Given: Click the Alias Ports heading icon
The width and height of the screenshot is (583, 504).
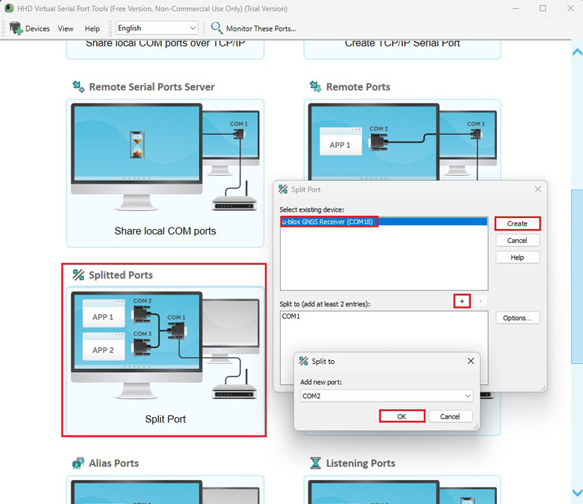Looking at the screenshot, I should 78,463.
